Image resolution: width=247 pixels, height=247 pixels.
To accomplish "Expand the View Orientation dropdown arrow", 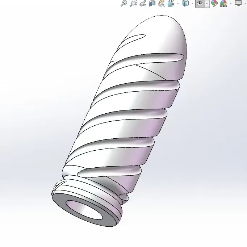I will pyautogui.click(x=178, y=3).
